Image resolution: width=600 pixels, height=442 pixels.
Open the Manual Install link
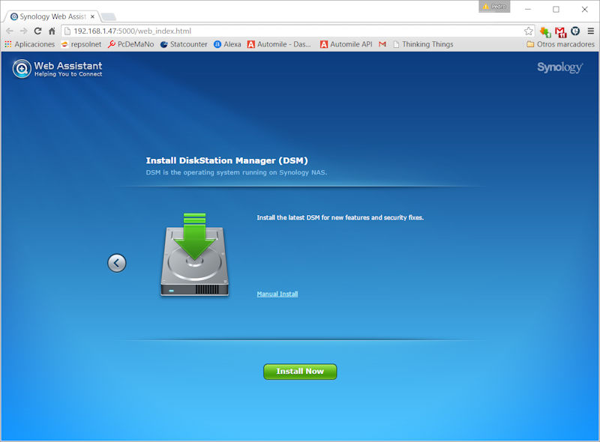click(x=277, y=294)
